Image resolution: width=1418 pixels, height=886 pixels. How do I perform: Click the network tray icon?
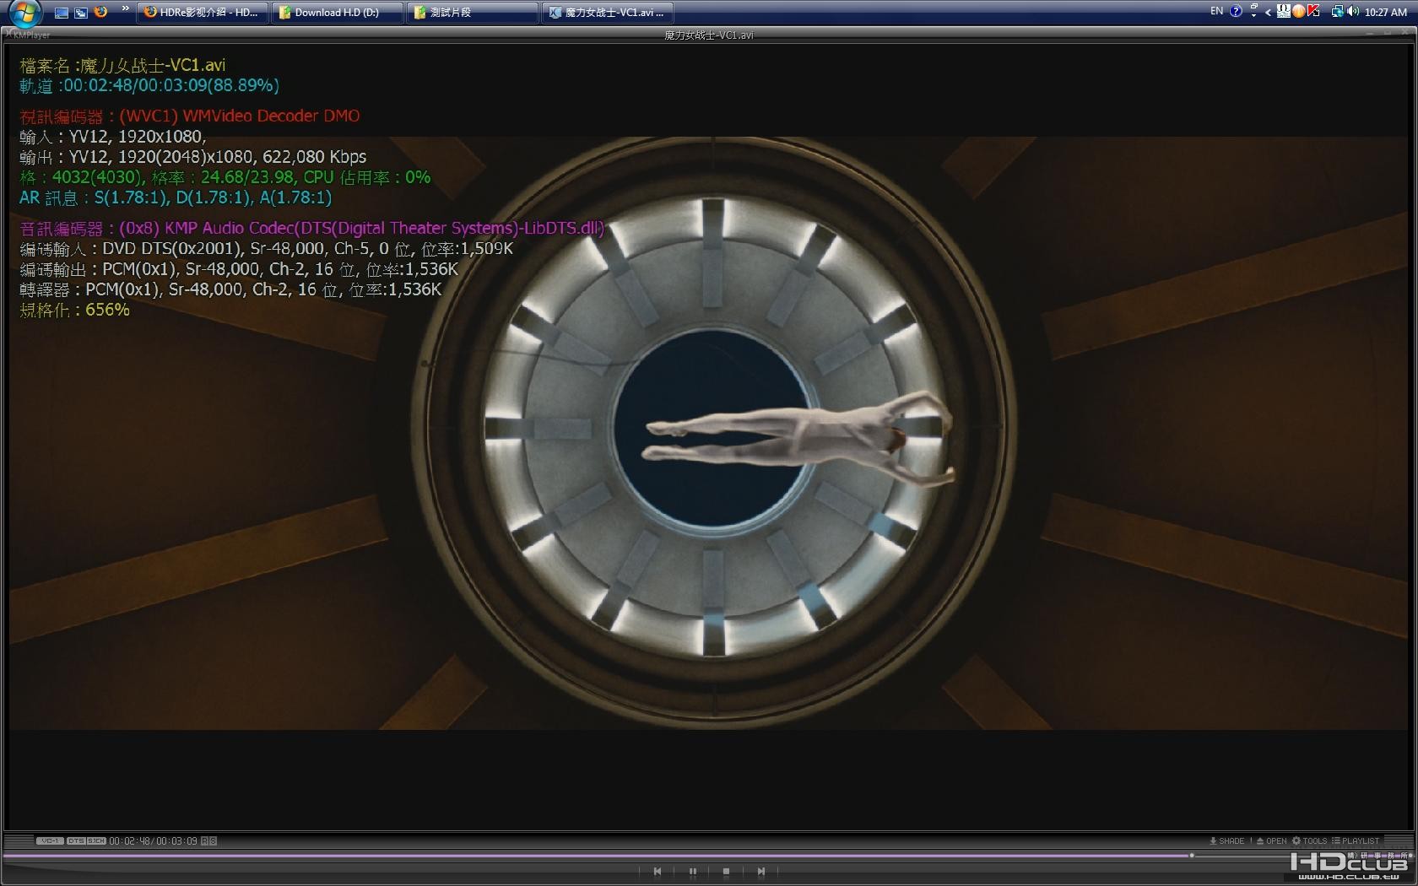coord(1338,12)
